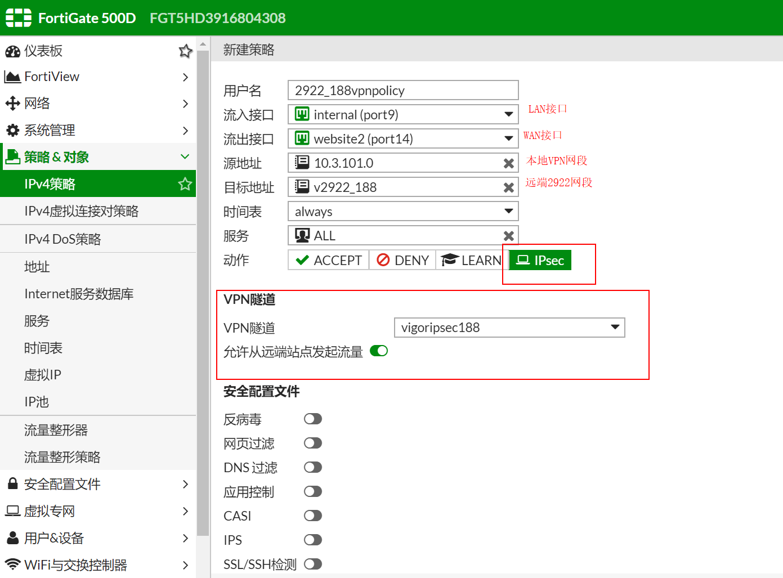The height and width of the screenshot is (578, 783).
Task: Click the 安全配置文件 lock icon
Action: pyautogui.click(x=12, y=483)
